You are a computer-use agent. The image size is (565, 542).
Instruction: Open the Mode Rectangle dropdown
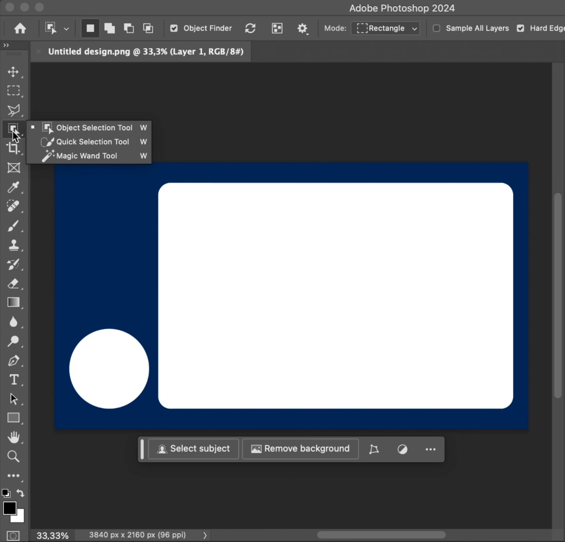385,28
